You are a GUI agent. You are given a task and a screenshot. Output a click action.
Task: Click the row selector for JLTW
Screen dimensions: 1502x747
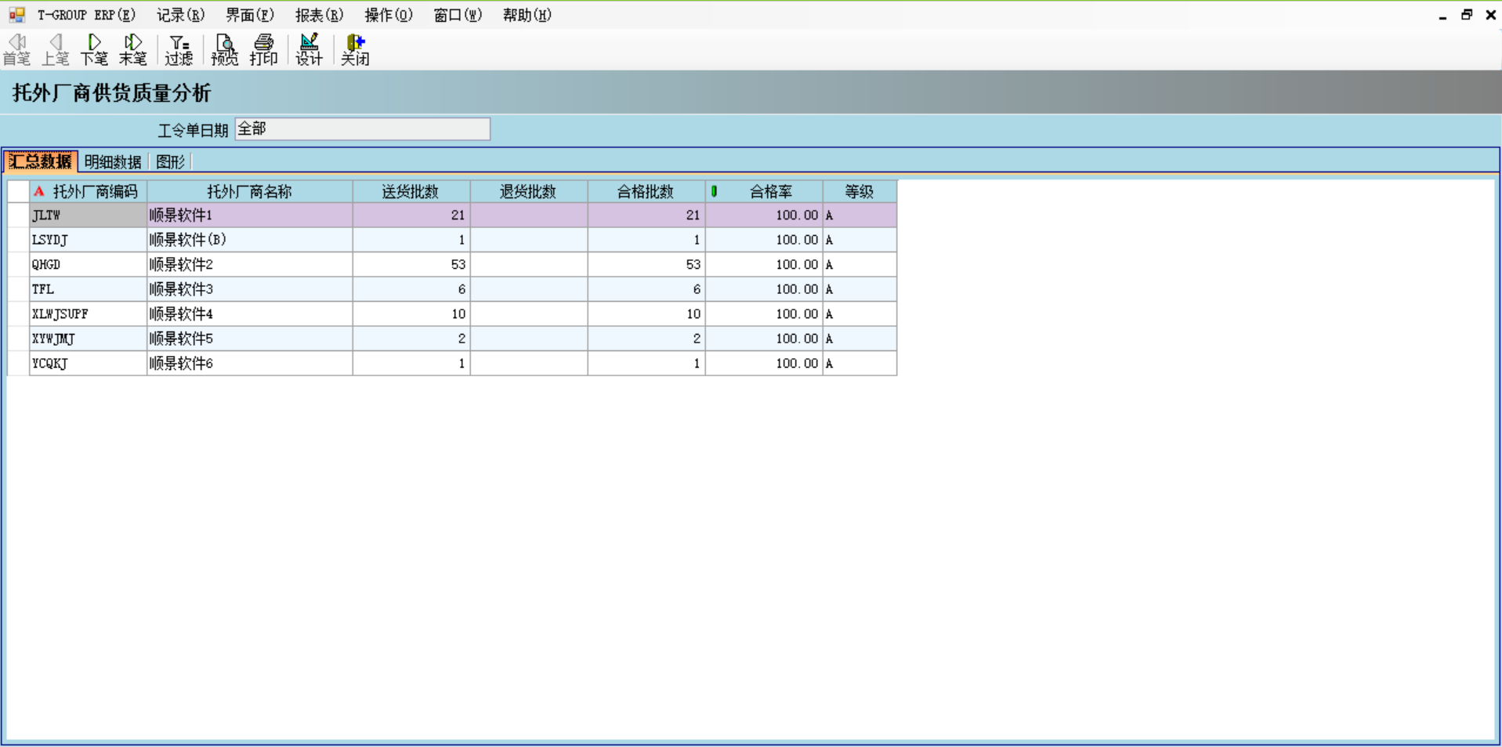[18, 215]
